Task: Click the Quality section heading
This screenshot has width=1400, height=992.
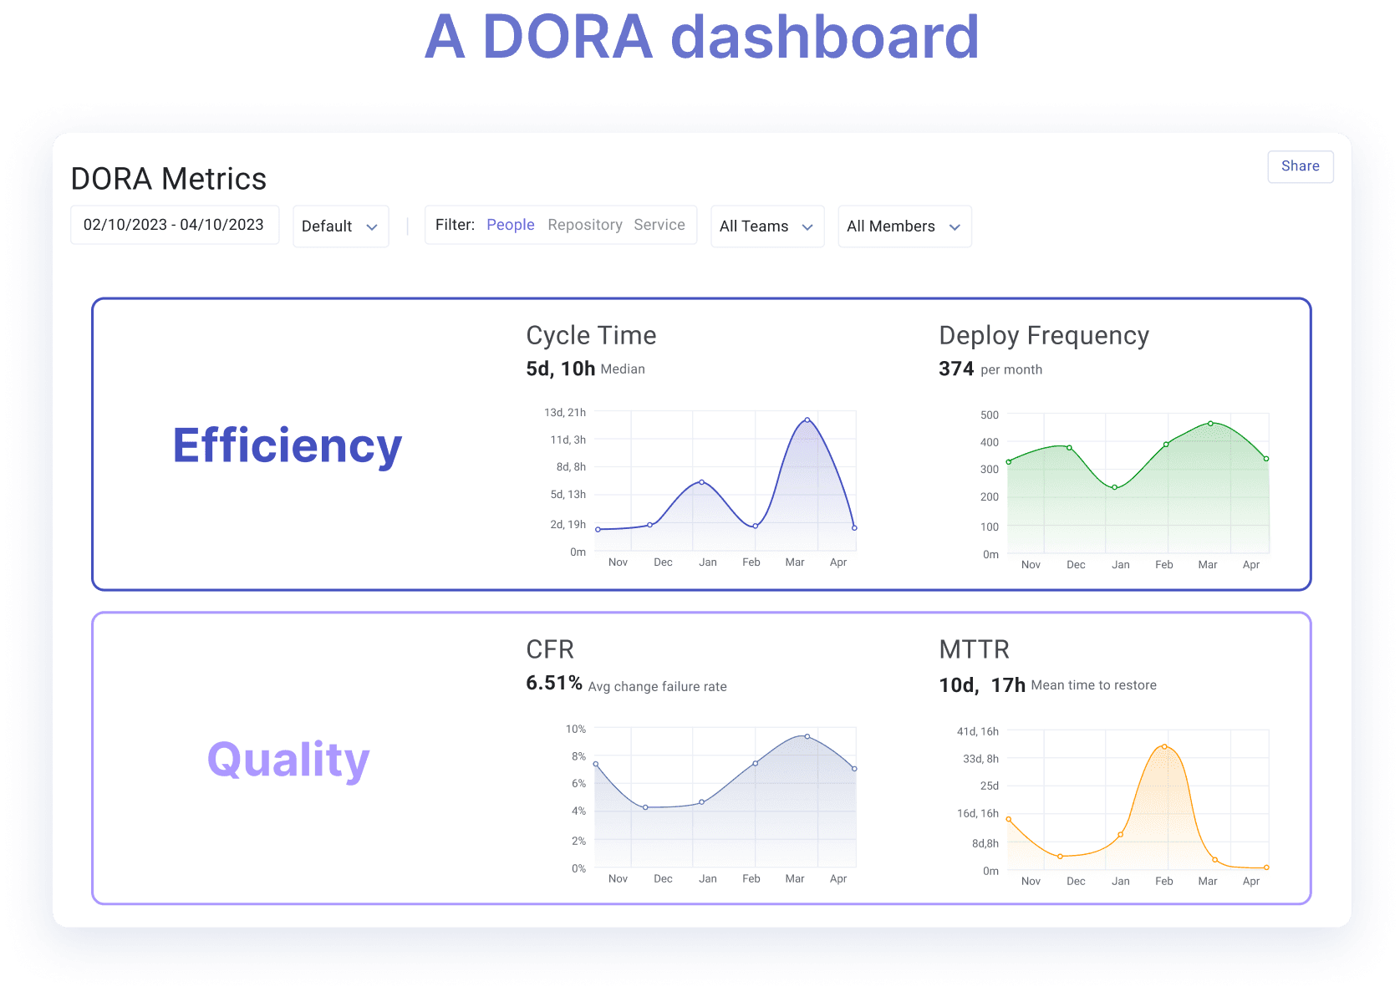Action: click(288, 761)
